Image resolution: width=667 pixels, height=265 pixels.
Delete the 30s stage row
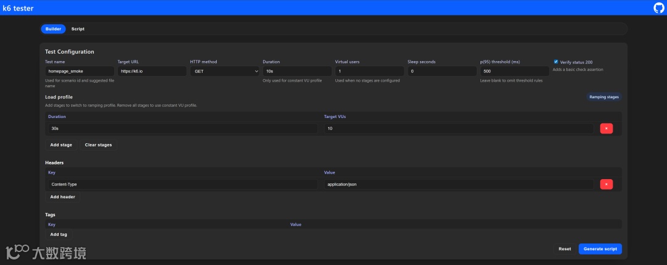coord(606,128)
